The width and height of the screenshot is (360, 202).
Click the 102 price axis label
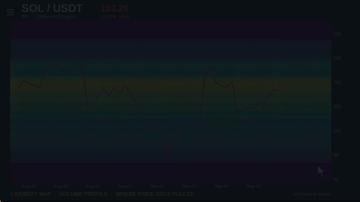(x=337, y=107)
